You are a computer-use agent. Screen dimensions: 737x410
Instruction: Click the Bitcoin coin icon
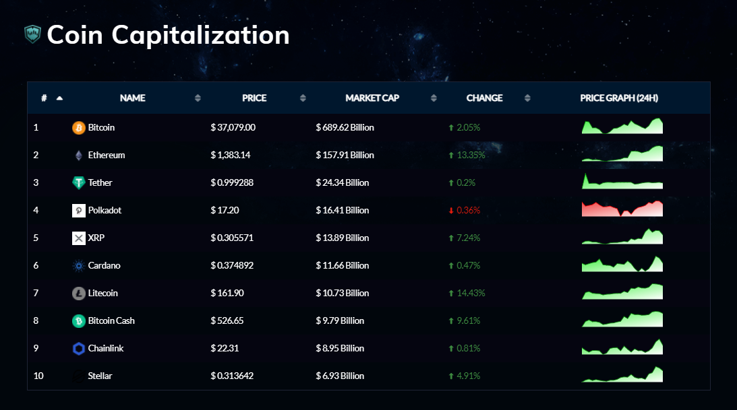(78, 128)
